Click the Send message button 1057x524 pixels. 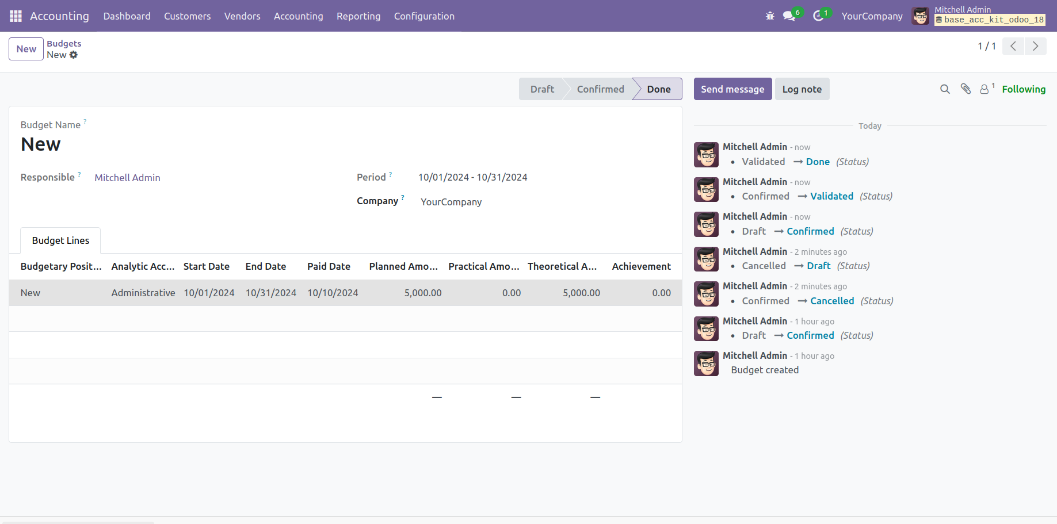(732, 89)
